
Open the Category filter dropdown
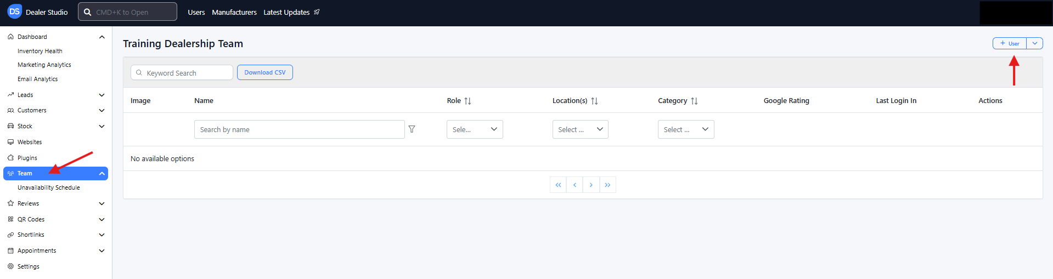(x=685, y=129)
